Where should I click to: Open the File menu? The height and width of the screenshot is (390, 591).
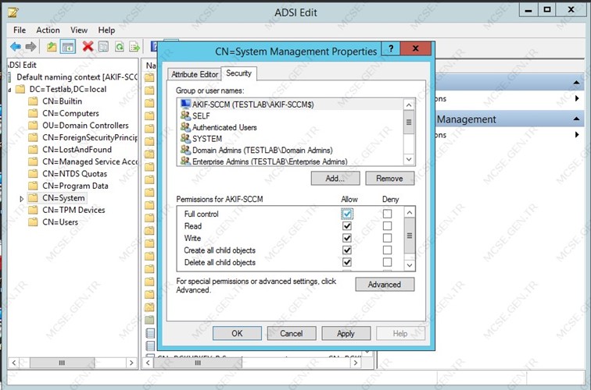(20, 30)
